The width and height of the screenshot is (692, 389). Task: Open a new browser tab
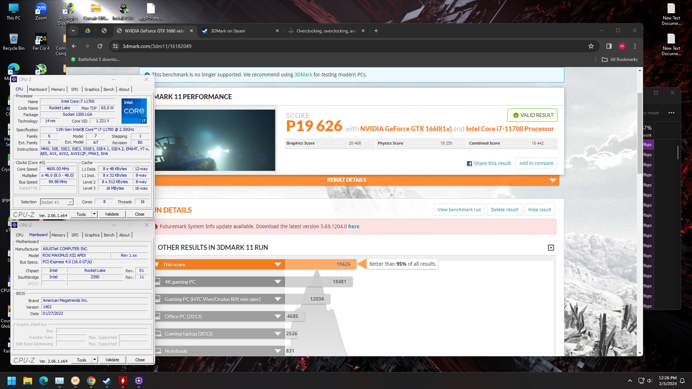pos(376,31)
